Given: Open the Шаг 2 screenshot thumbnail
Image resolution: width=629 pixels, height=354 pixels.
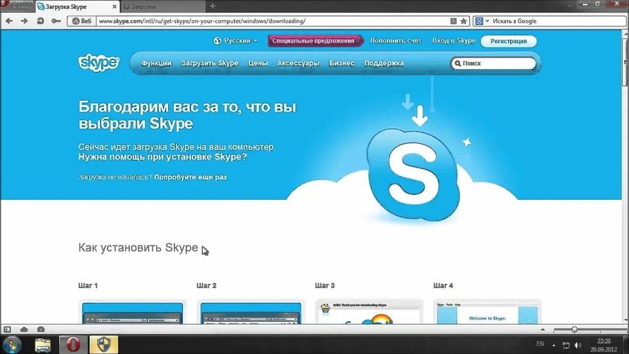Looking at the screenshot, I should tap(251, 312).
